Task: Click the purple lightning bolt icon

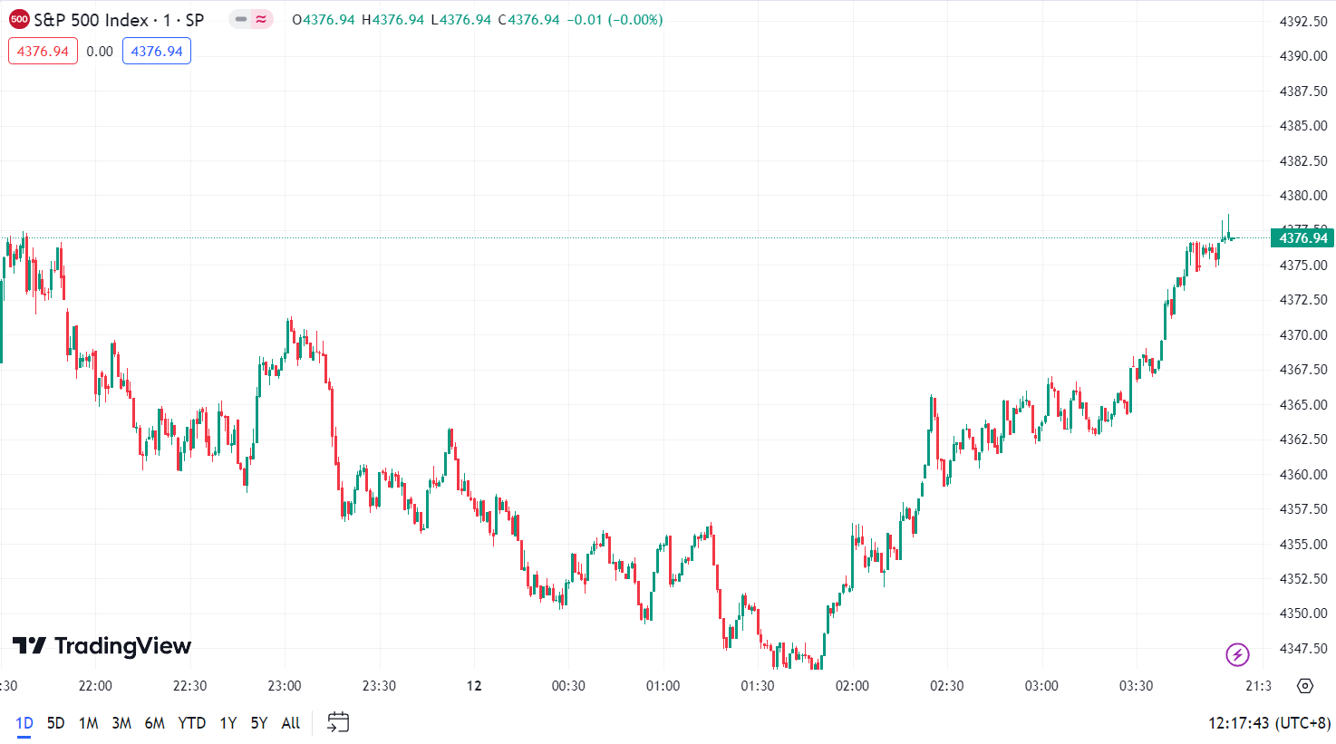Action: 1237,653
